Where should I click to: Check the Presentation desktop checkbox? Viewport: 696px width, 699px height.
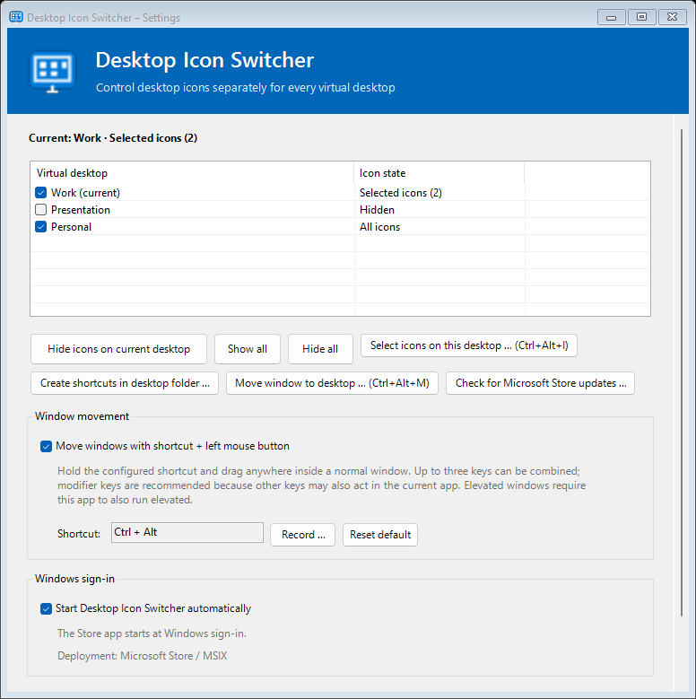click(40, 210)
